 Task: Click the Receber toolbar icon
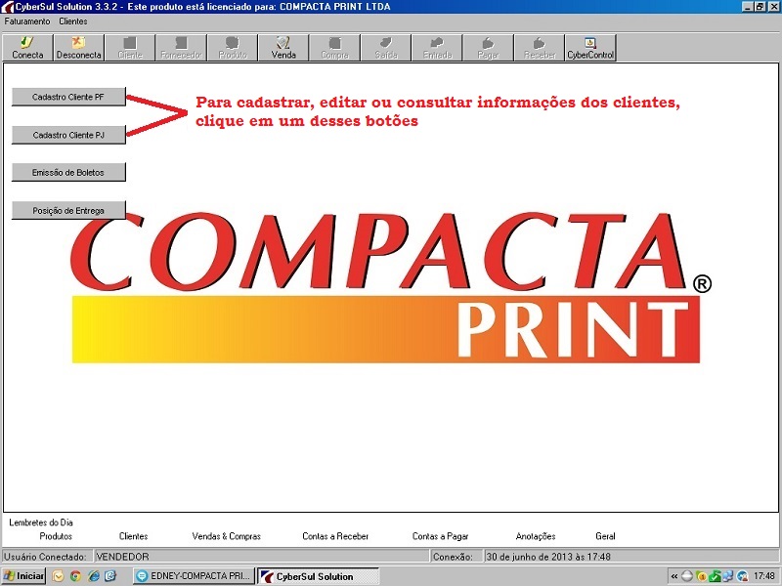pos(540,48)
